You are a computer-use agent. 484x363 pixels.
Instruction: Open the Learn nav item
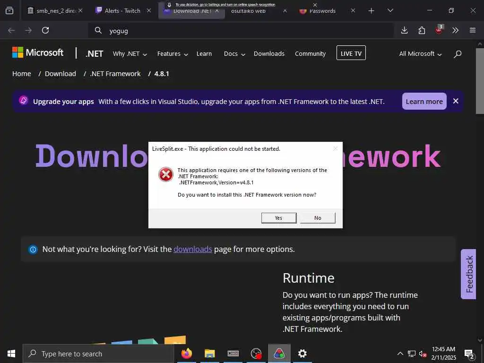[204, 54]
